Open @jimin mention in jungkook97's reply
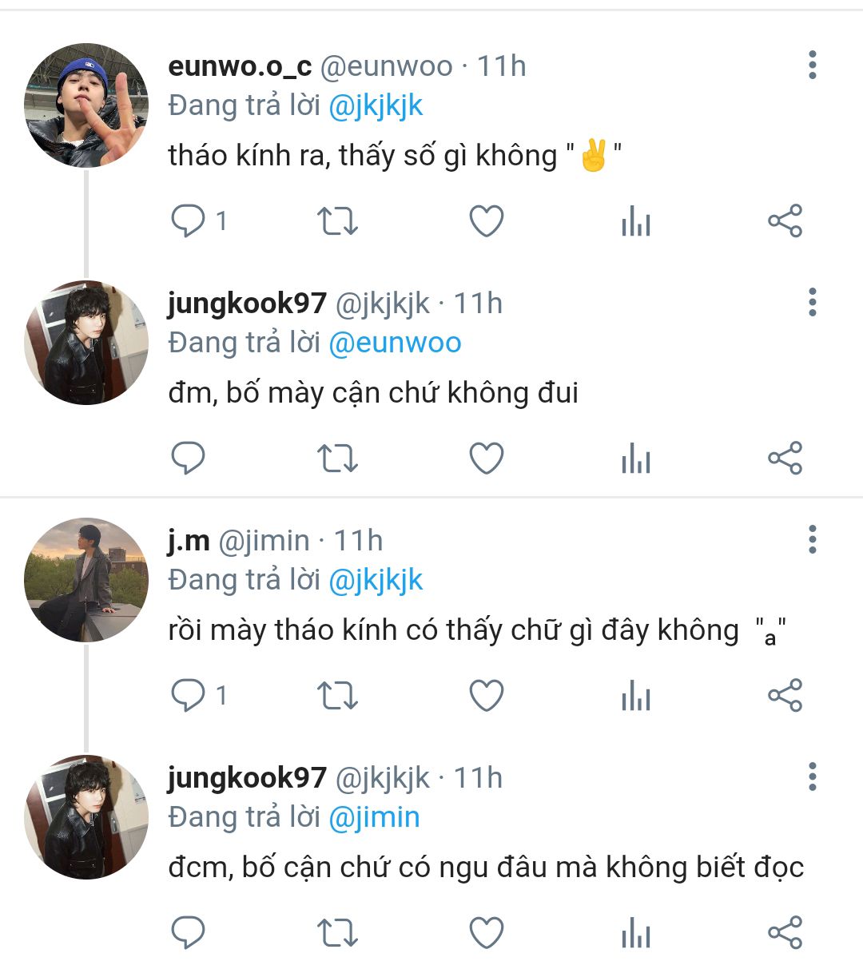The height and width of the screenshot is (969, 863). point(374,817)
